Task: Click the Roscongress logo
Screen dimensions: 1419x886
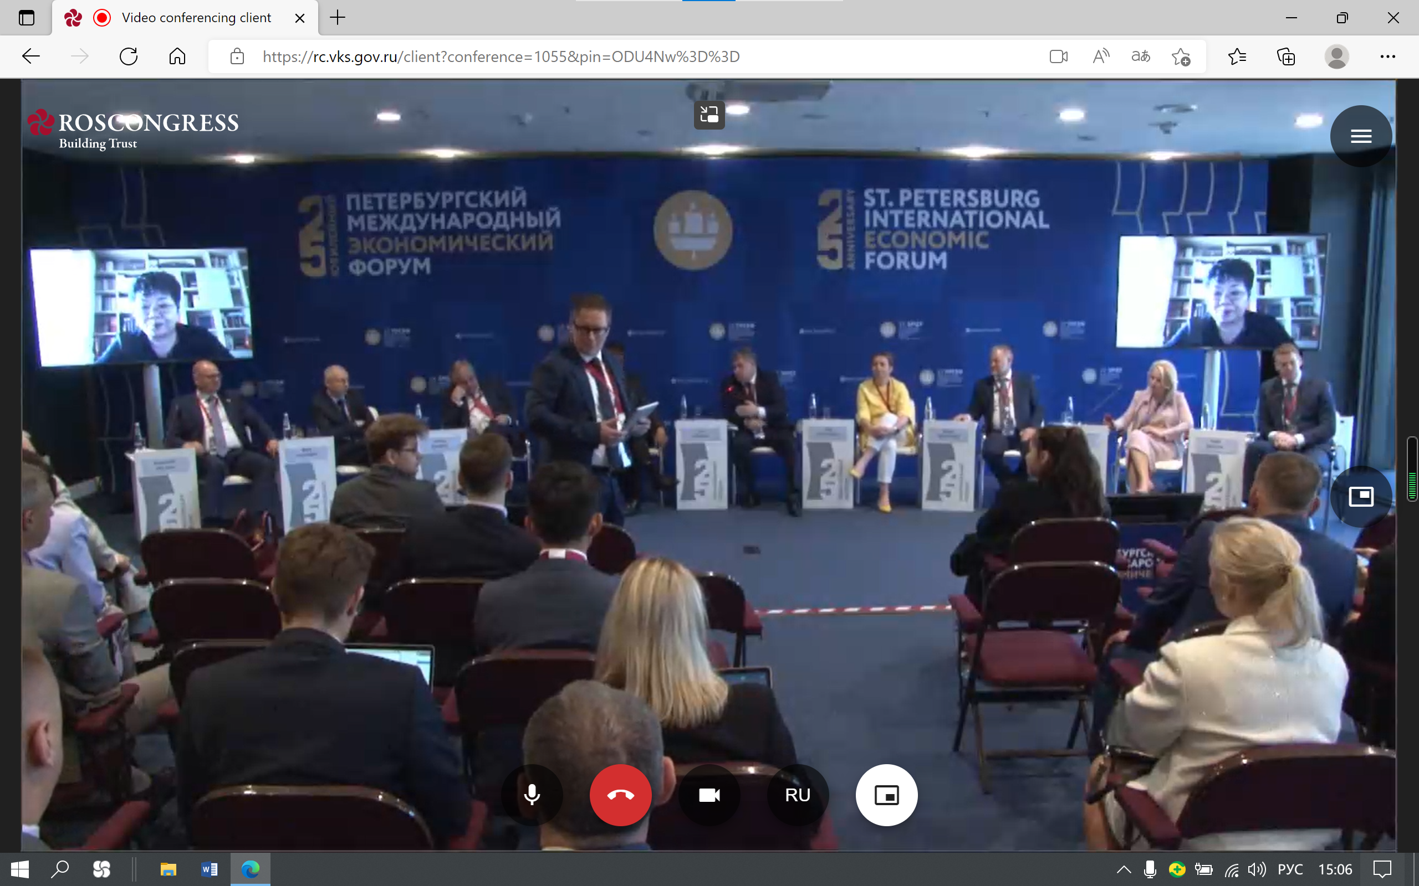Action: tap(133, 129)
